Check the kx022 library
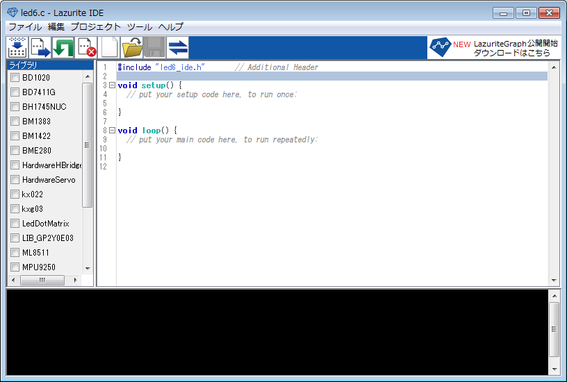 pos(15,194)
